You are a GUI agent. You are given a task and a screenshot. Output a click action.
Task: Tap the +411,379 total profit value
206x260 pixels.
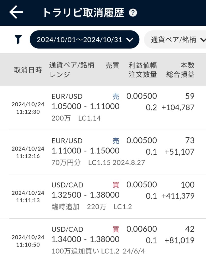click(178, 196)
